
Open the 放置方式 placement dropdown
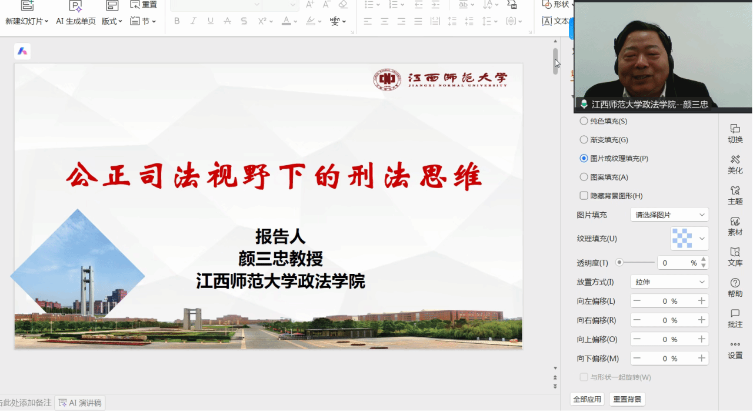(669, 282)
